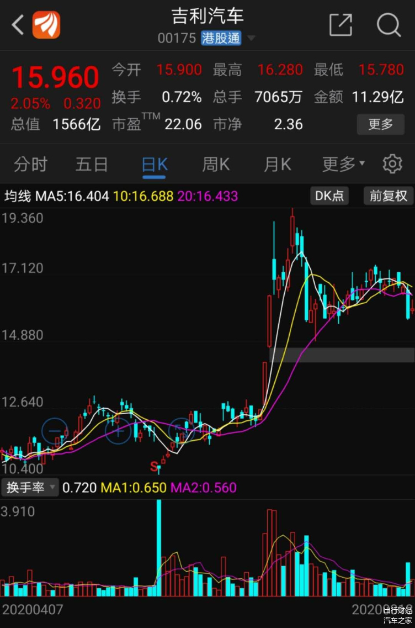
Task: Open the 换手率 indicator dropdown
Action: coord(30,487)
